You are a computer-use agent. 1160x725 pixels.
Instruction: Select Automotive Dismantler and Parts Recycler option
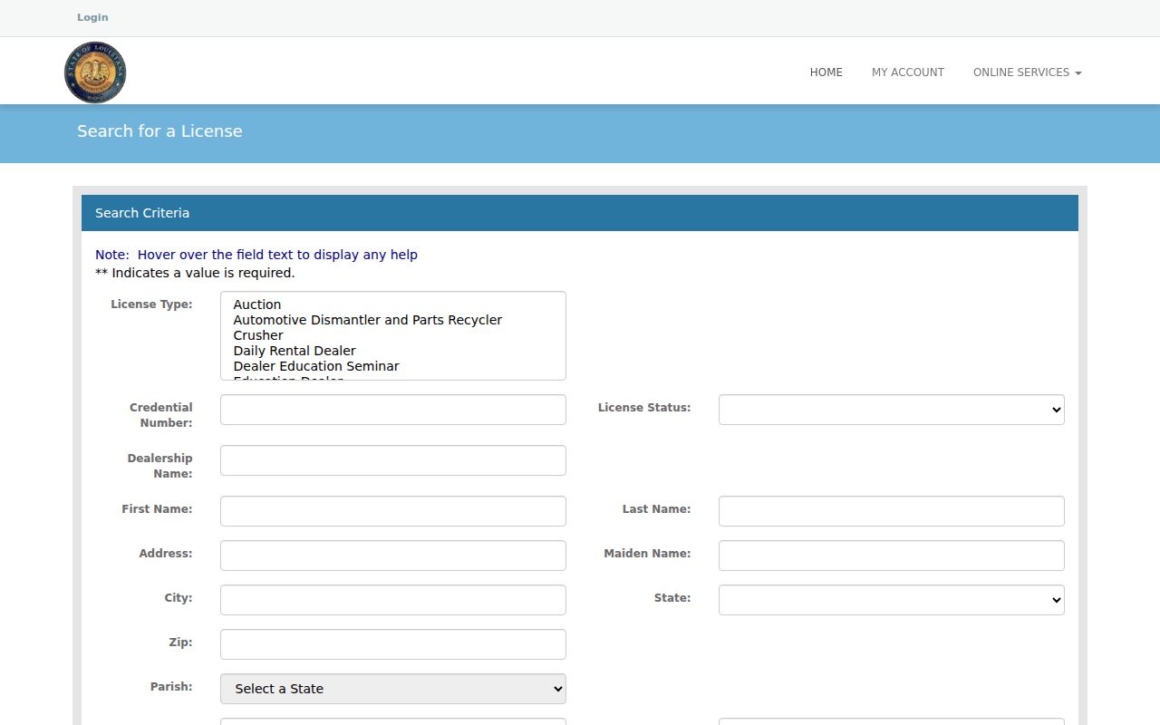click(x=392, y=320)
